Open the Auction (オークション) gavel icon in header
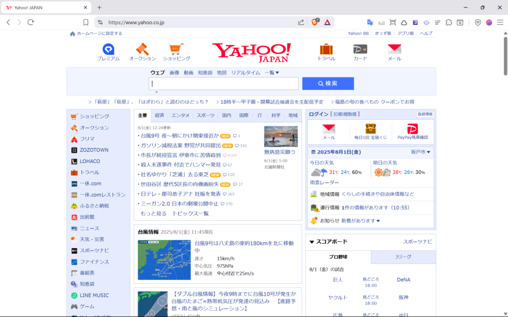The height and width of the screenshot is (317, 508). (x=142, y=52)
